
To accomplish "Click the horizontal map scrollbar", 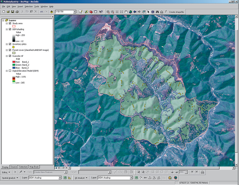I will pos(149,168).
